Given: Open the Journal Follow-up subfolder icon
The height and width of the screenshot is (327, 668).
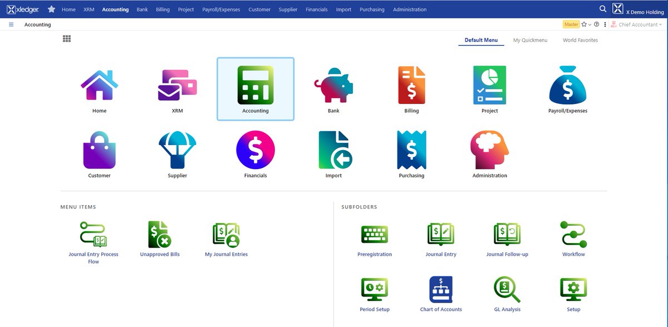Looking at the screenshot, I should 507,234.
